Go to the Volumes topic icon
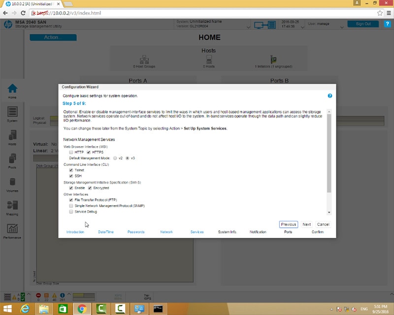This screenshot has width=394, height=315. pos(12,184)
